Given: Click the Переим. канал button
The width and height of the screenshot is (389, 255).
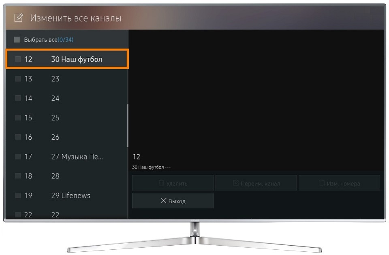Looking at the screenshot, I should [256, 183].
